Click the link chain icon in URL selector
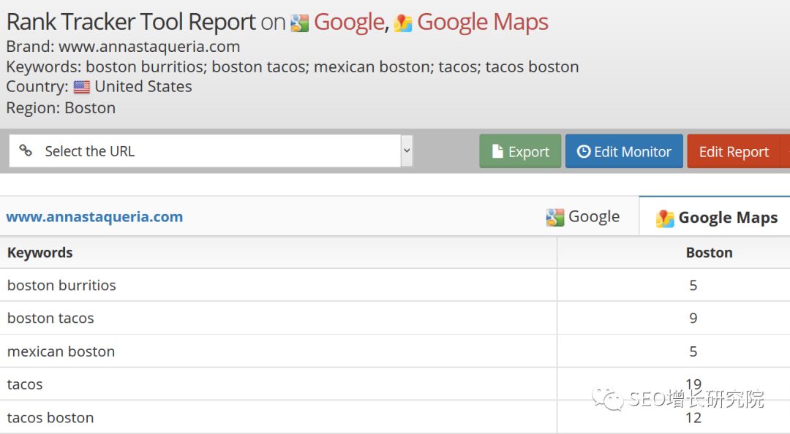 point(26,151)
